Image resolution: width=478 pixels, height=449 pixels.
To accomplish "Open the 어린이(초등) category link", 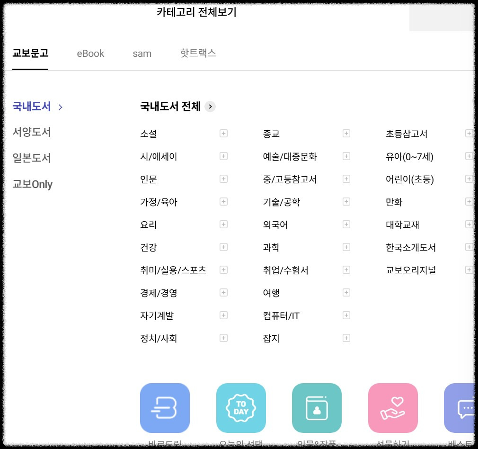I will 410,179.
